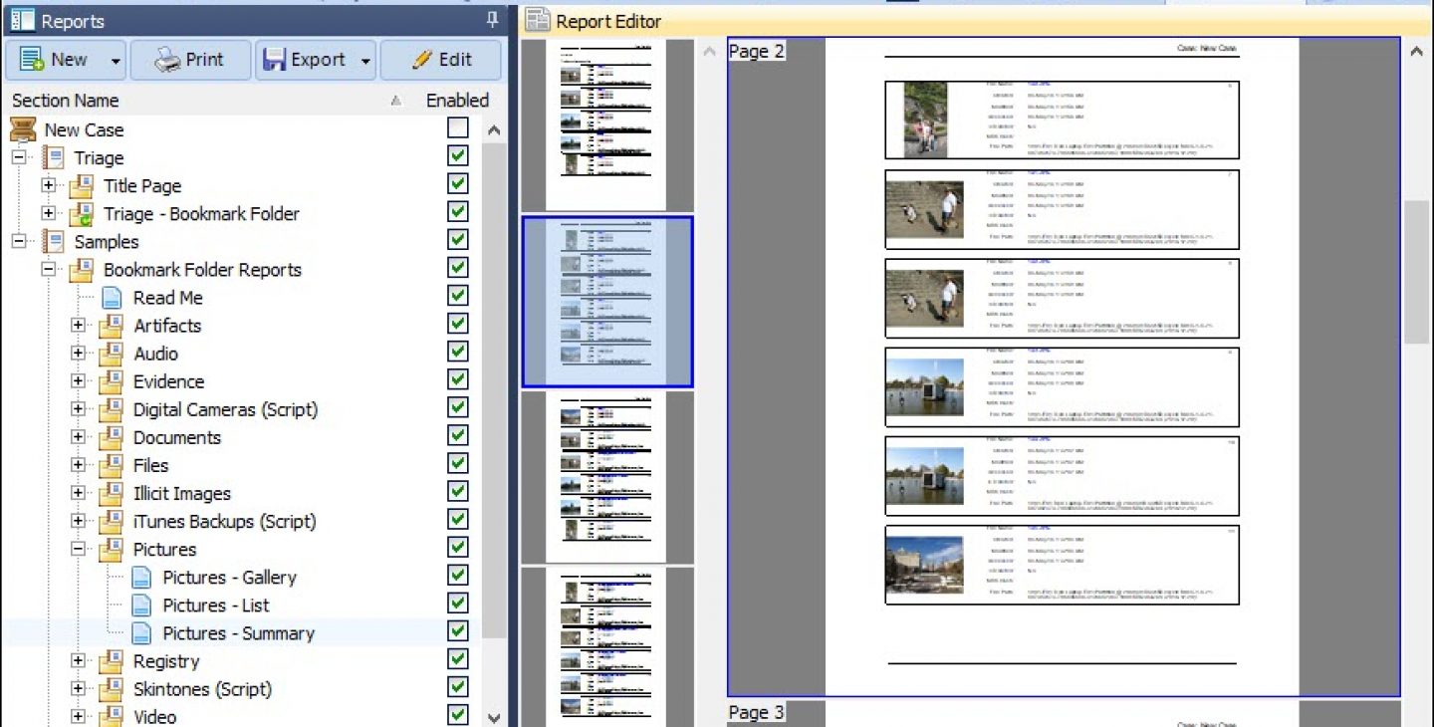This screenshot has height=727, width=1434.
Task: Click the Audio folder icon
Action: click(112, 353)
